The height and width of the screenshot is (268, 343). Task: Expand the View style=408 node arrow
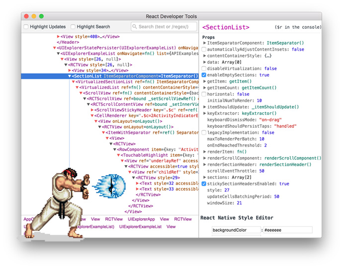[58, 36]
